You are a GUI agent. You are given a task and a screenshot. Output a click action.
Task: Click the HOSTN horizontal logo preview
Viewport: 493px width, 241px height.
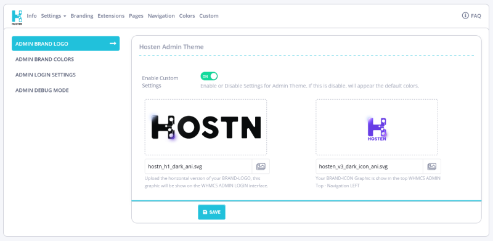point(206,127)
